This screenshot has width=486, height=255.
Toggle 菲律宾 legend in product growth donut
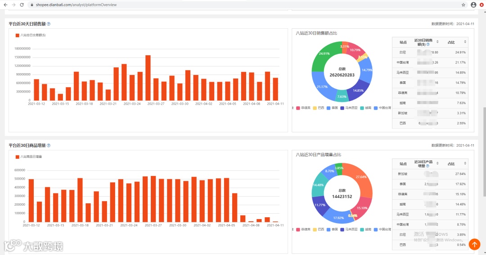click(x=303, y=229)
